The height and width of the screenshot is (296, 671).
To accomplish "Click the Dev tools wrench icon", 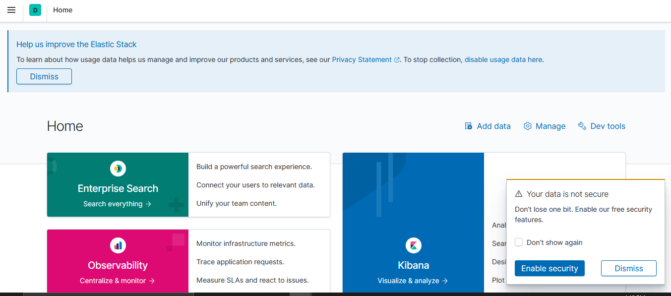I will (x=582, y=126).
